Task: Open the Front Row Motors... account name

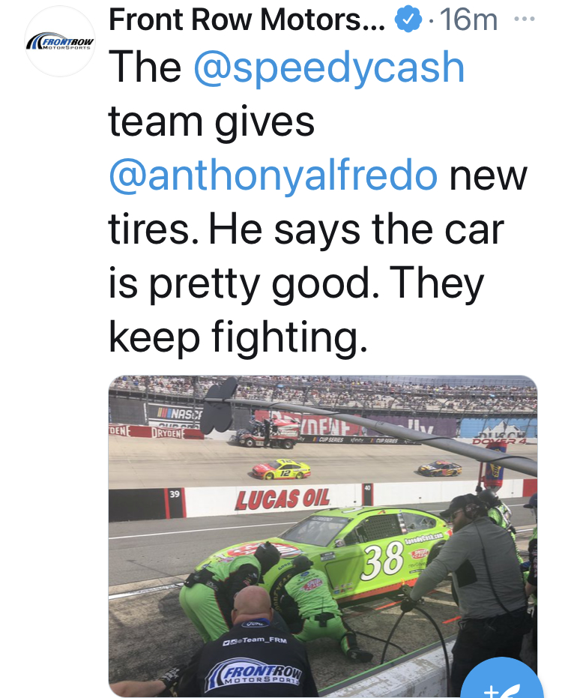Action: [x=247, y=20]
